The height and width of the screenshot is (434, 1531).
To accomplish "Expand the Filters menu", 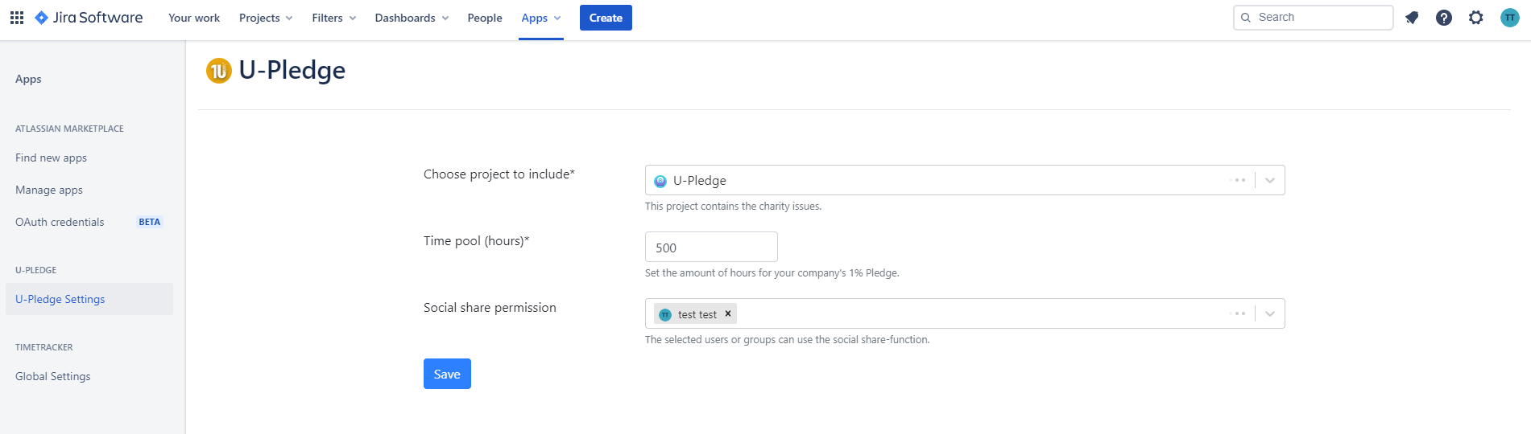I will pyautogui.click(x=333, y=18).
